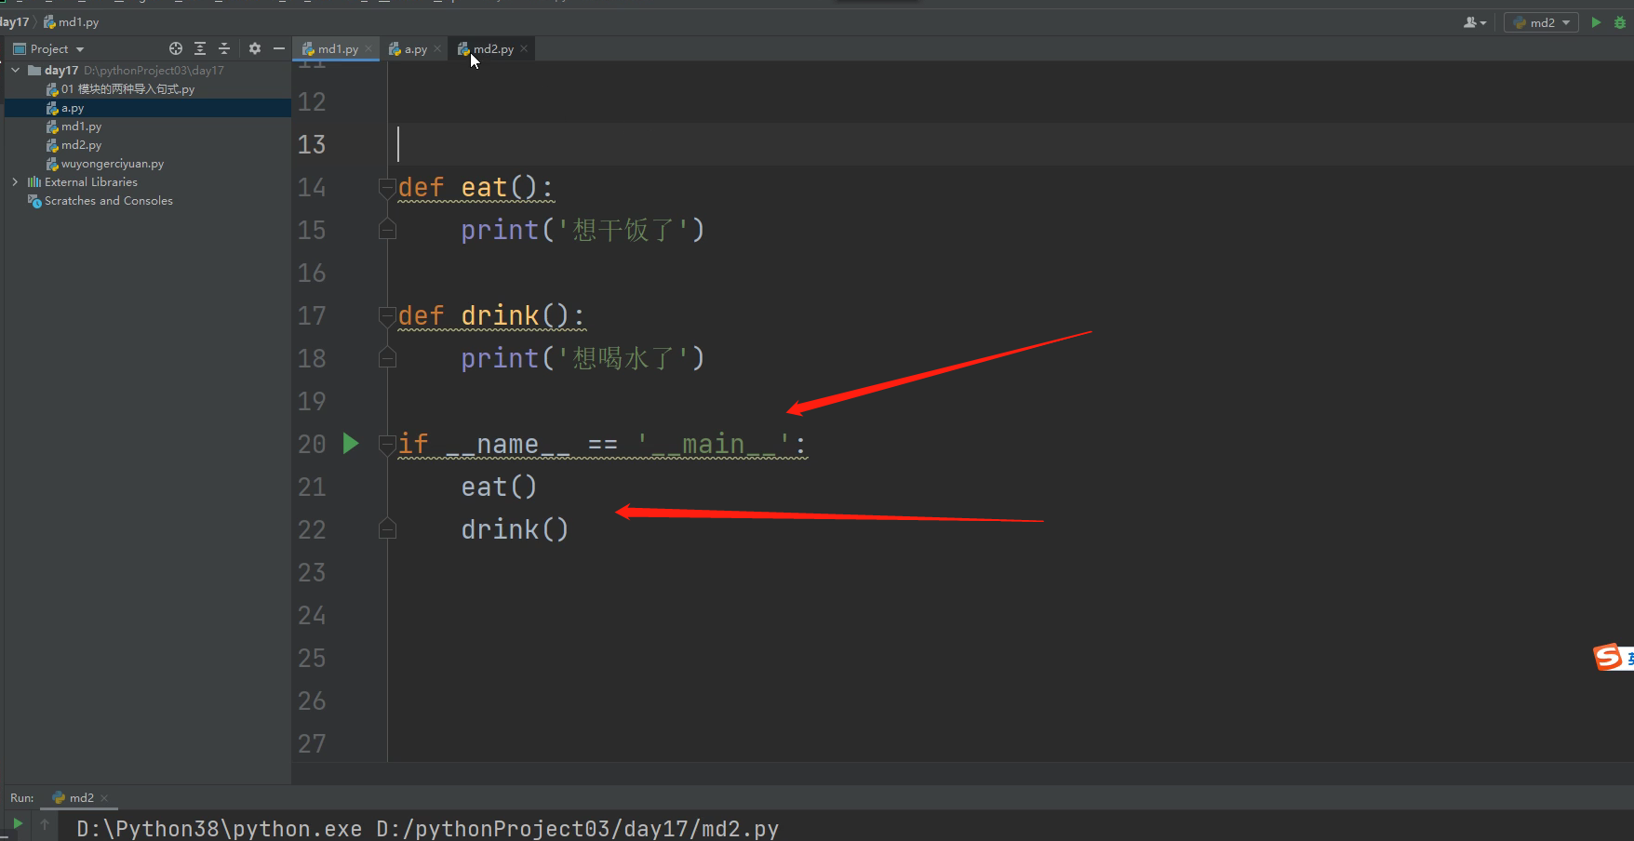Click the green Run button in top toolbar
Viewport: 1634px width, 841px height.
coord(1596,22)
